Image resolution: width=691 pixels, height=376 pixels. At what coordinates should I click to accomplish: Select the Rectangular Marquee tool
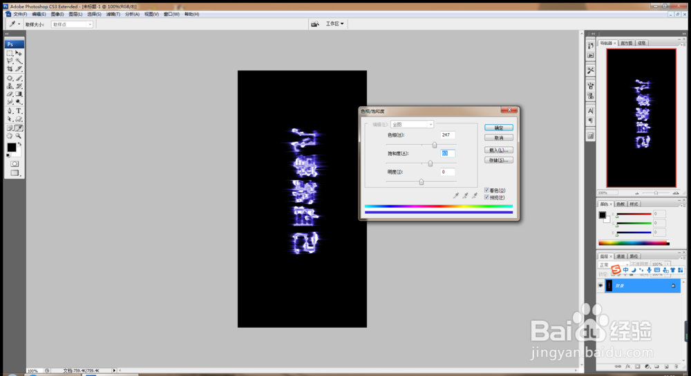[10, 52]
